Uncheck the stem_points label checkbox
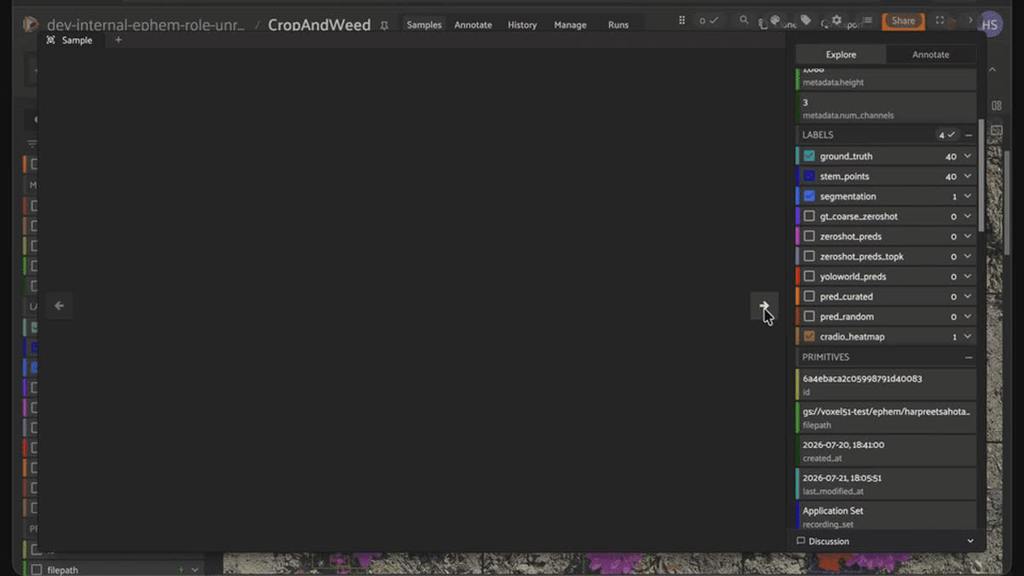Viewport: 1024px width, 576px height. pos(809,177)
